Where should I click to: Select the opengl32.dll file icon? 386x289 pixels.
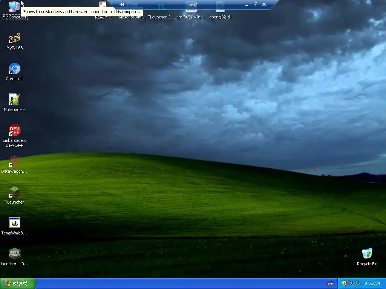click(220, 10)
